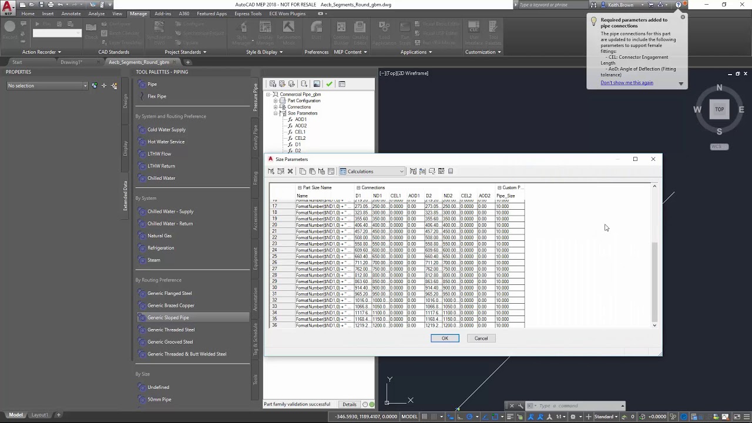
Task: Click the validate green checkmark icon
Action: pos(329,84)
